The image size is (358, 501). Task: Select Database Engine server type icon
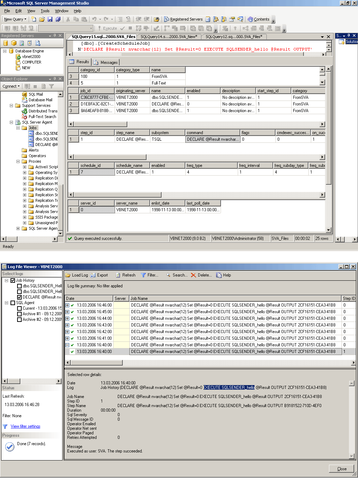pyautogui.click(x=6, y=43)
